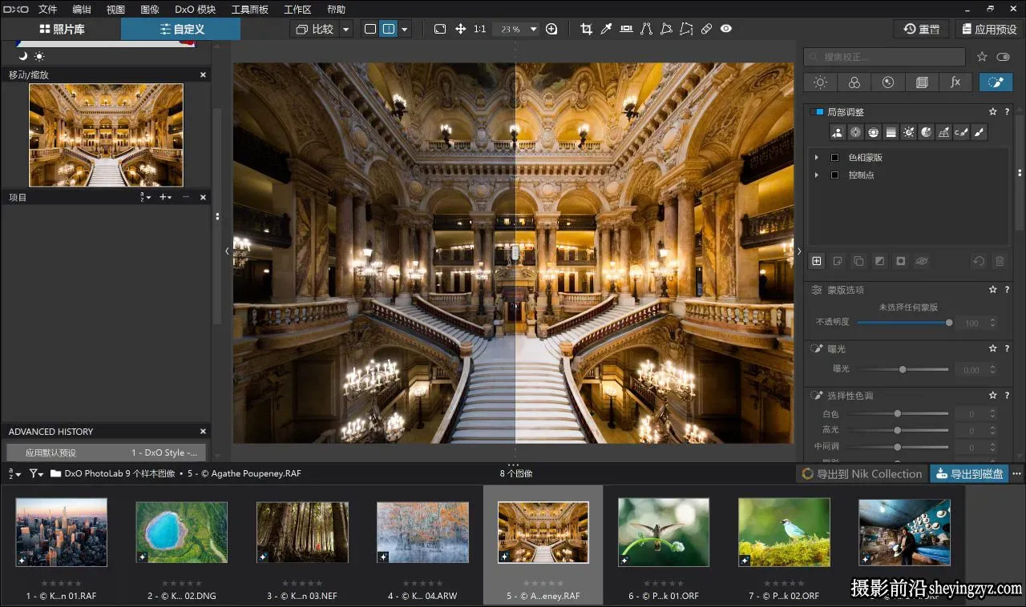Screen dimensions: 1026x607
Task: Select the Graduated Filter mask tool
Action: pyautogui.click(x=891, y=132)
